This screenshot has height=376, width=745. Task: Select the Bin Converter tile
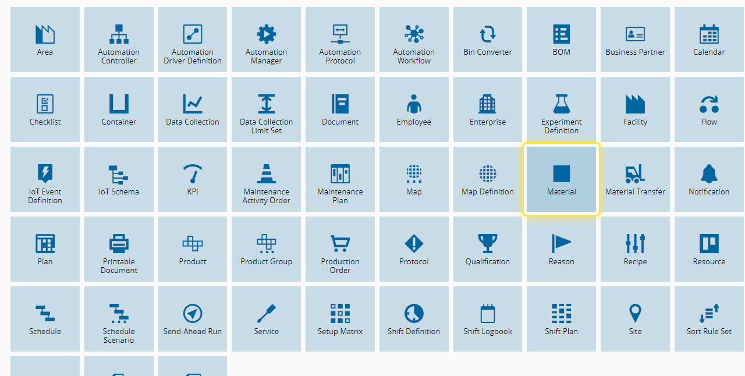(x=488, y=40)
